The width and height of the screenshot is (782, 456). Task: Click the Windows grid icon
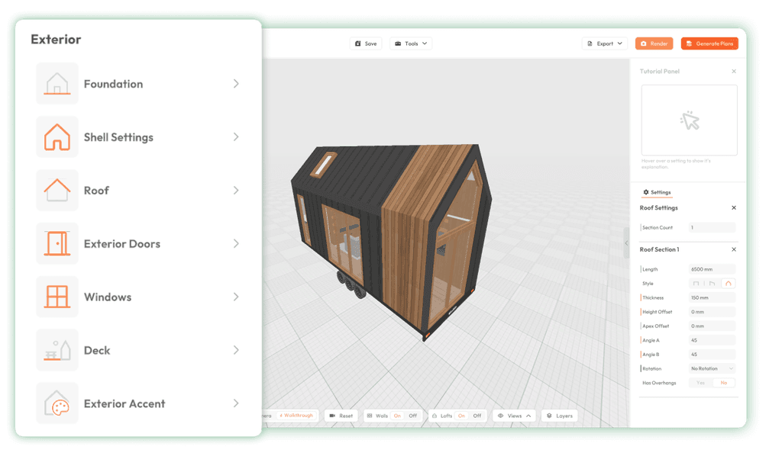pyautogui.click(x=57, y=297)
